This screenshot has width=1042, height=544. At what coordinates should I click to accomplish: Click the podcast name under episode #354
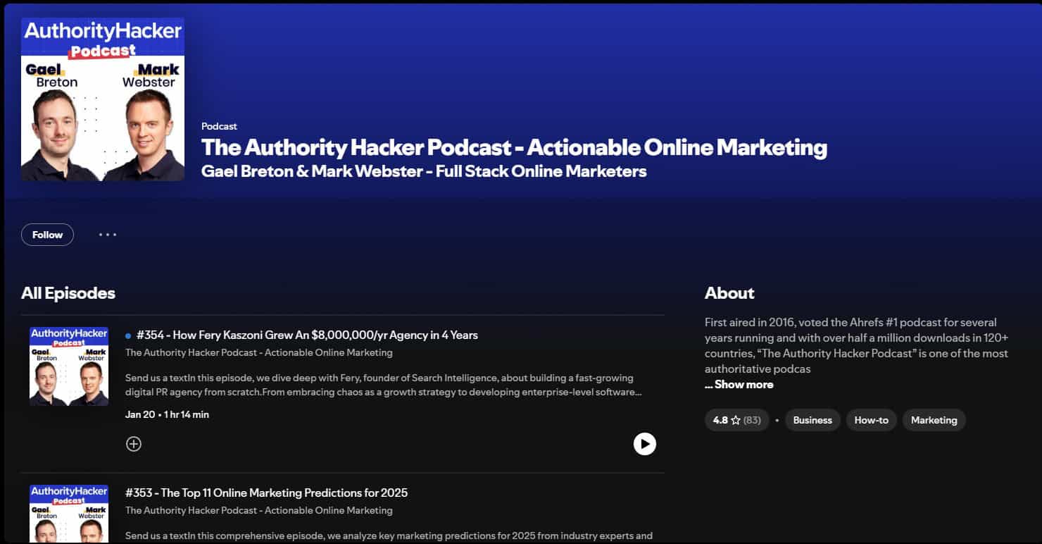259,352
